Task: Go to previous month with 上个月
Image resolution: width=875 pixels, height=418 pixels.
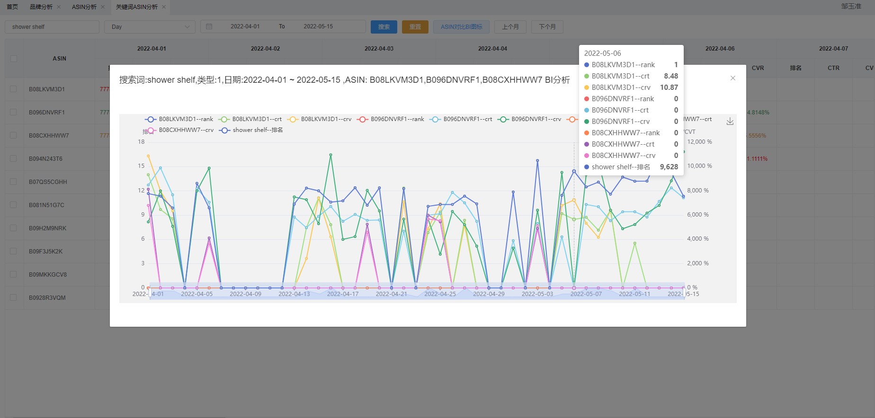Action: click(x=510, y=26)
